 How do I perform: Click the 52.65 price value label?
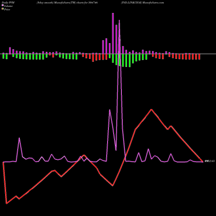210,161
